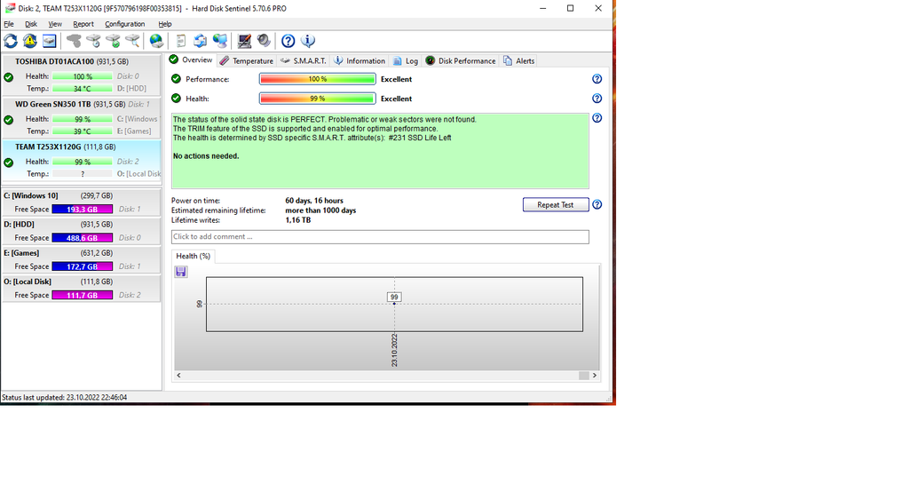Click the green check icon beside Performance label

[x=177, y=79]
